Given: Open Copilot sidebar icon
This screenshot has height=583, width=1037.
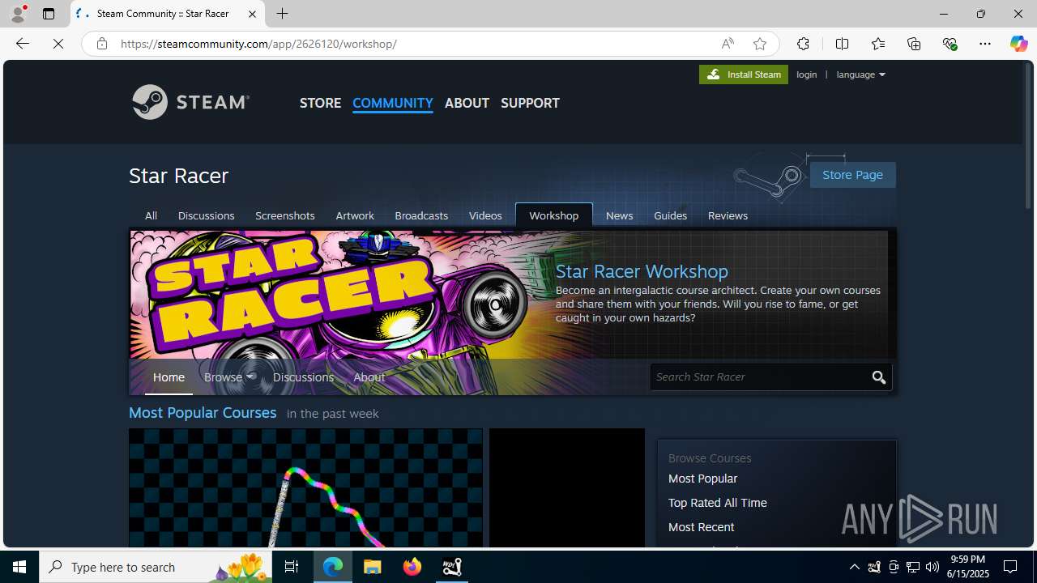Looking at the screenshot, I should click(x=1018, y=44).
